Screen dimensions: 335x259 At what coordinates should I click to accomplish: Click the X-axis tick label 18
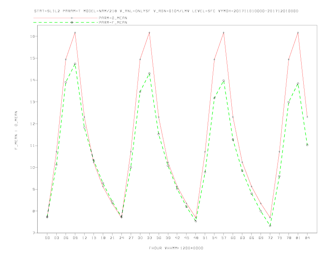tap(103, 238)
